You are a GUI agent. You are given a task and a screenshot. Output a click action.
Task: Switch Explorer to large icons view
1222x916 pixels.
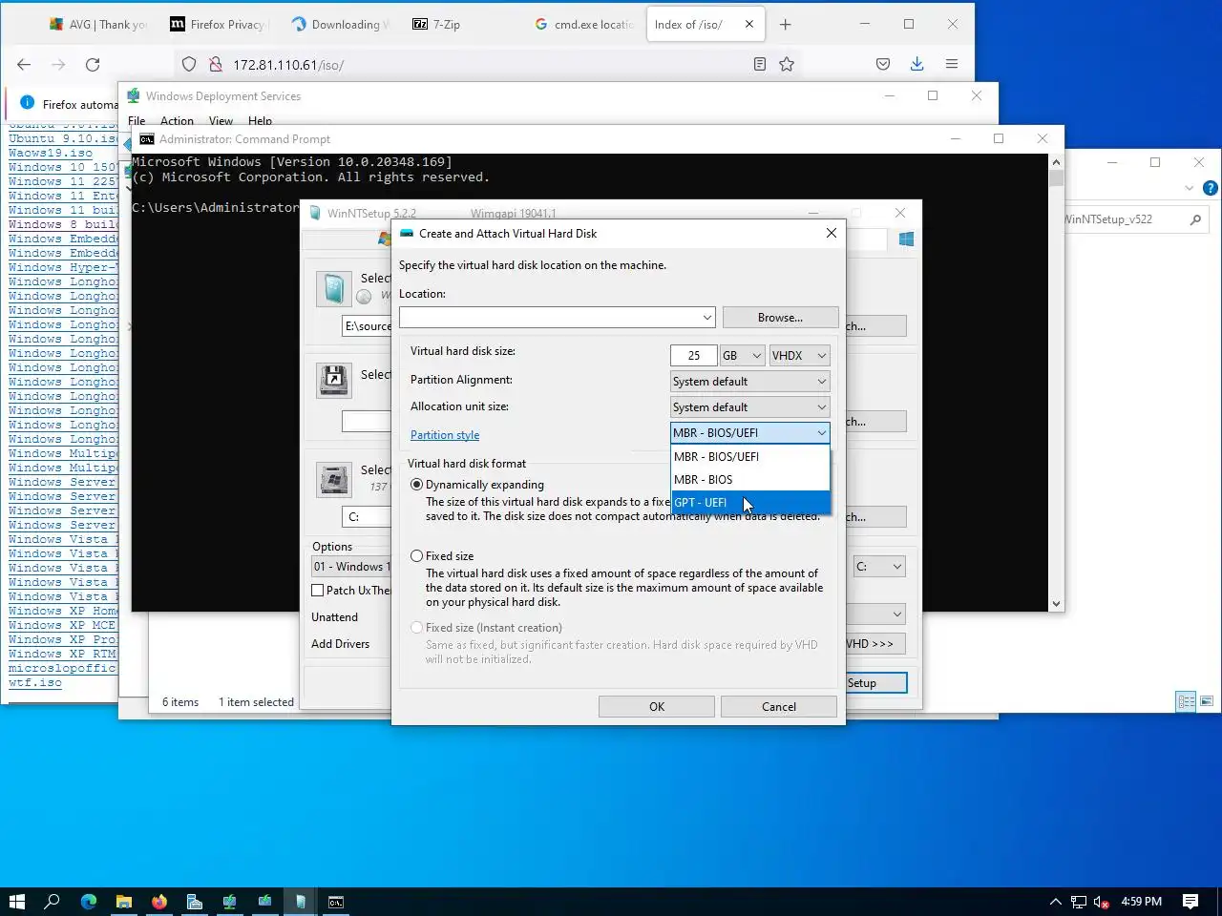(1206, 701)
